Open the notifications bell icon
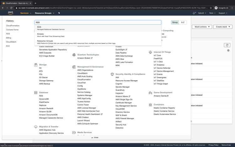The width and height of the screenshot is (235, 147). point(194,13)
